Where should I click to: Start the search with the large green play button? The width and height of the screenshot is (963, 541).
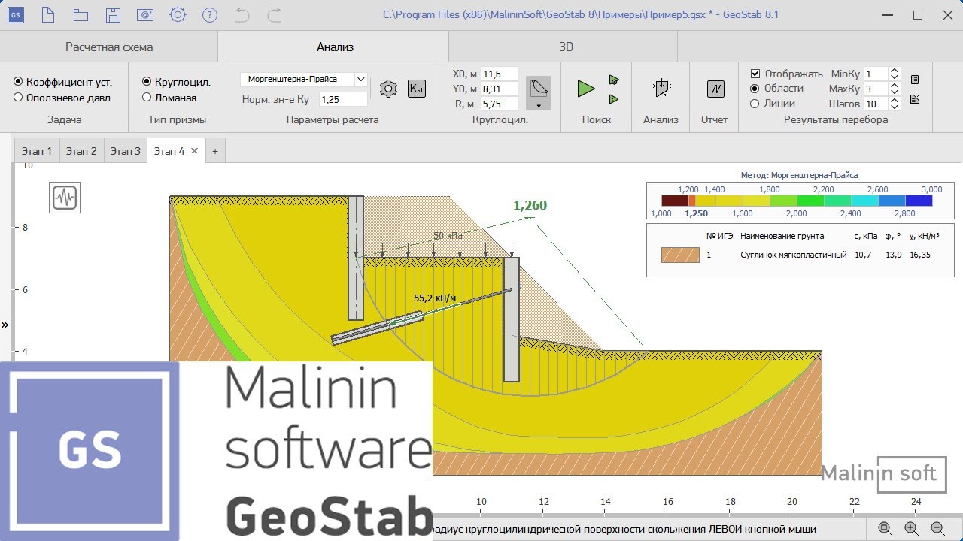click(x=586, y=89)
